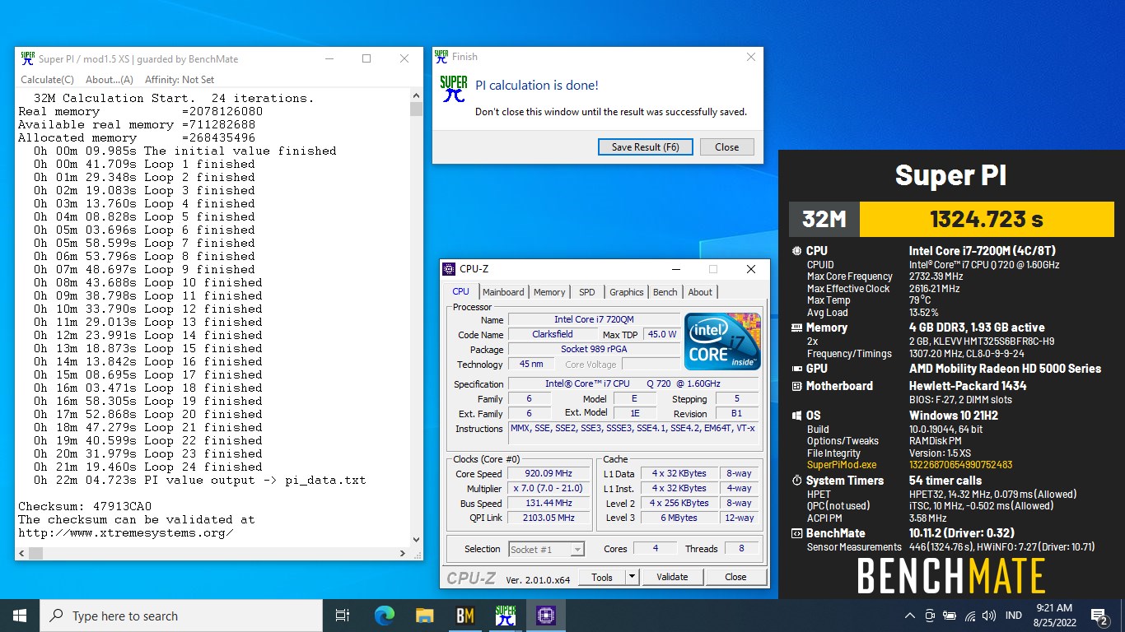
Task: Click the Level 3 cache value 6 MBytes
Action: pos(679,518)
